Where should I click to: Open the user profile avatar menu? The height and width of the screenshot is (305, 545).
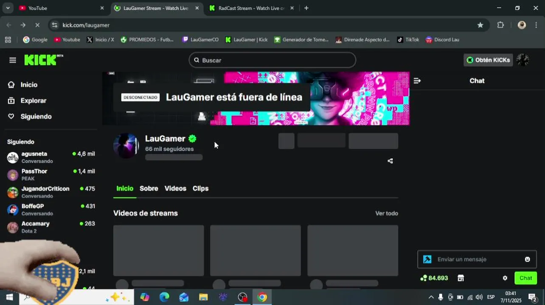[523, 60]
